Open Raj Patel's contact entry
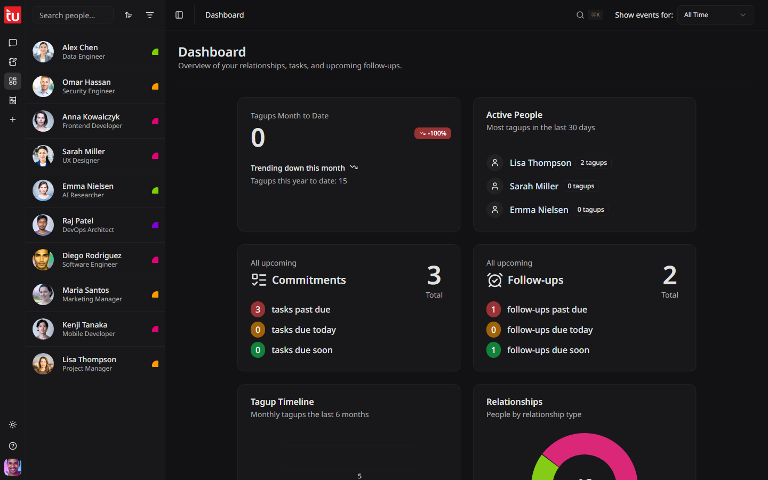The height and width of the screenshot is (480, 768). pos(96,225)
